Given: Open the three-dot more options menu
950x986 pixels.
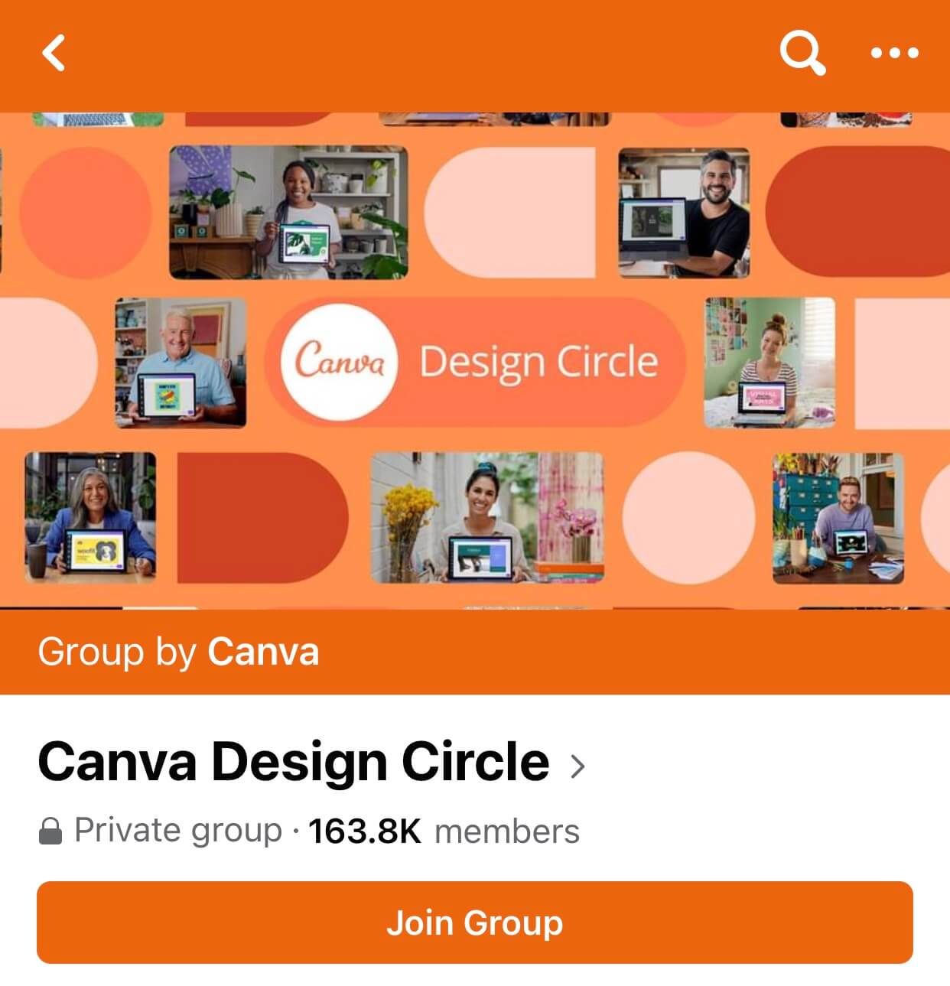Looking at the screenshot, I should point(894,53).
